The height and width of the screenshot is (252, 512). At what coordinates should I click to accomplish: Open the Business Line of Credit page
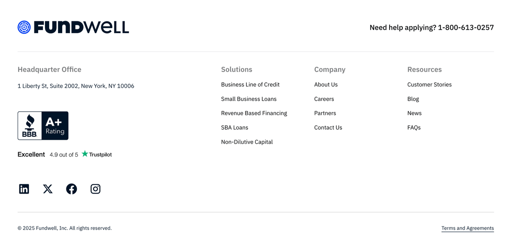[x=250, y=84]
